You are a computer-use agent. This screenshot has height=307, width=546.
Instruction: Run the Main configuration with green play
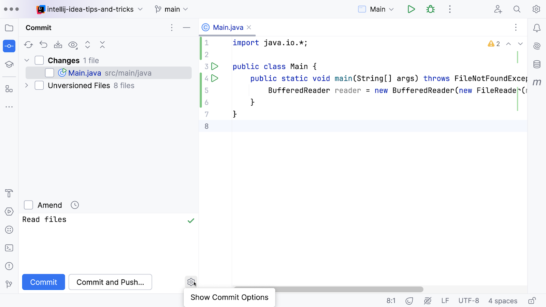click(x=411, y=9)
